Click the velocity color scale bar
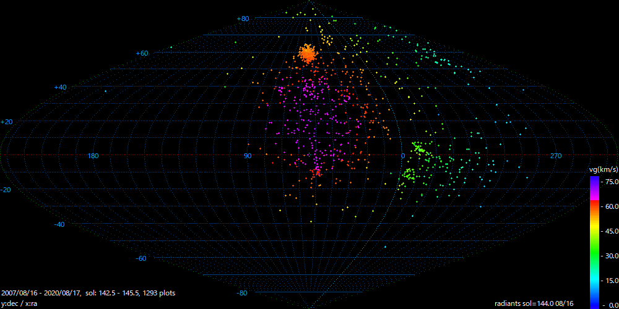The width and height of the screenshot is (619, 309). 594,241
